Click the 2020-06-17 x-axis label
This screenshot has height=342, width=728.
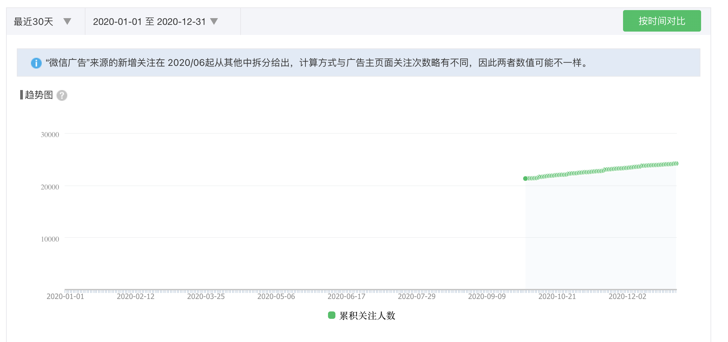(x=347, y=296)
